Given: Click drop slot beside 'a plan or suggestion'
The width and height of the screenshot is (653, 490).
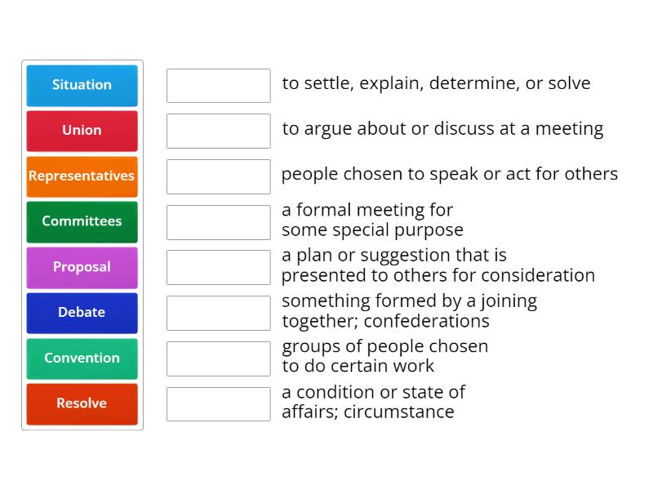Looking at the screenshot, I should [218, 267].
